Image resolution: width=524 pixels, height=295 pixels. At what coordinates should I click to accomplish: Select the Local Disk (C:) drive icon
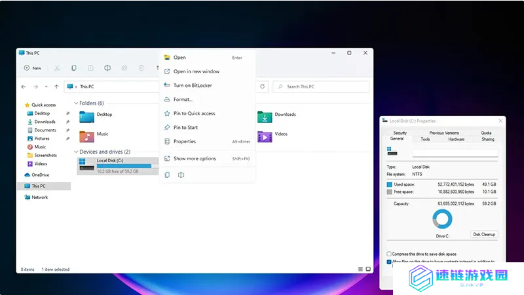[x=87, y=165]
